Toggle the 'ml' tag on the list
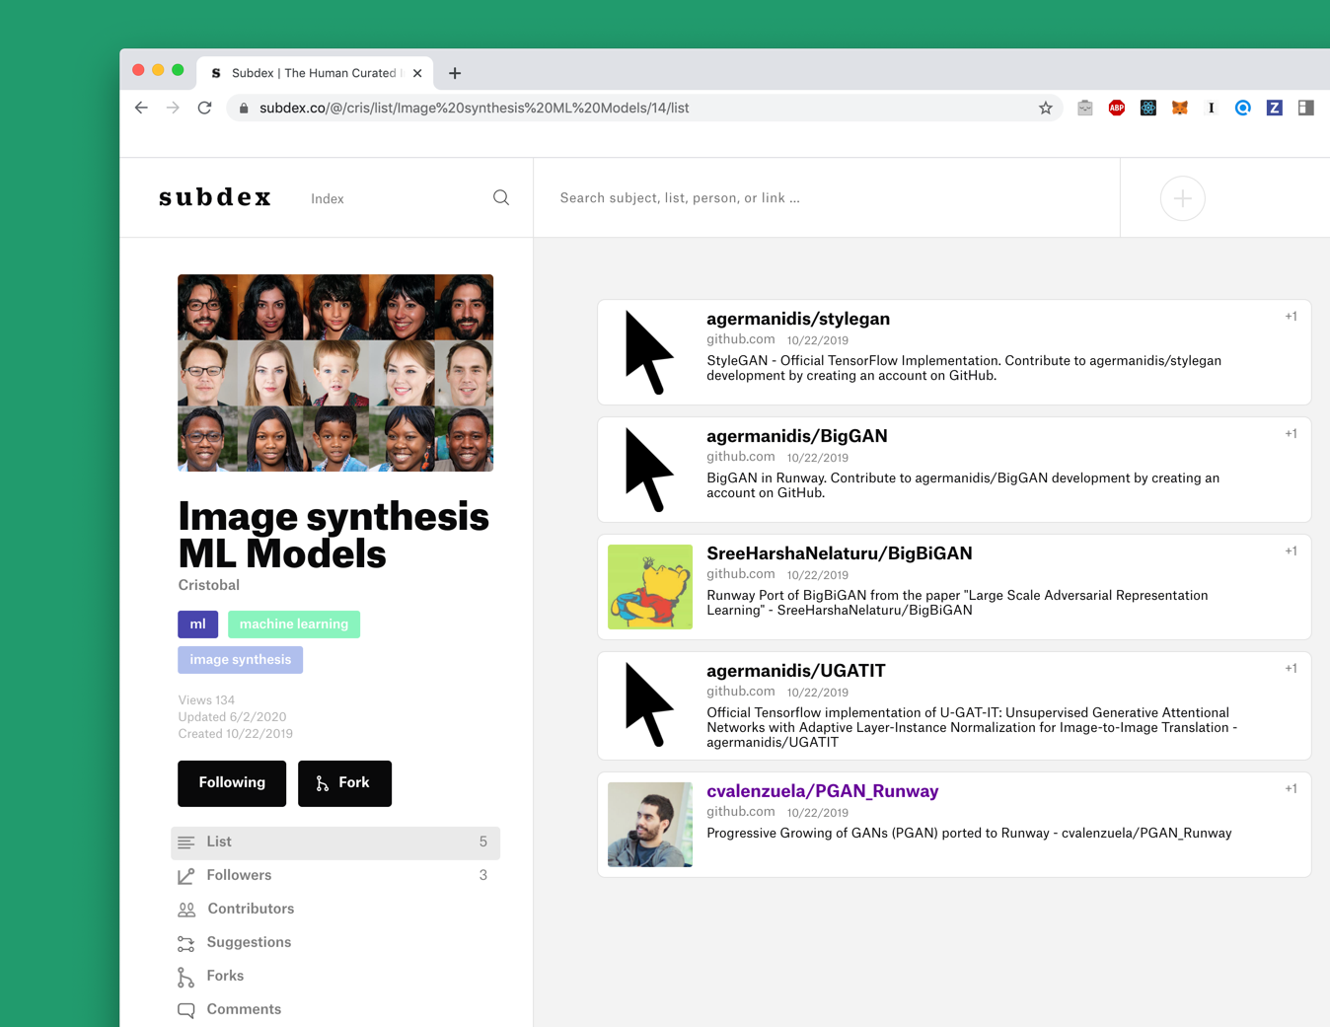This screenshot has width=1330, height=1027. click(197, 624)
